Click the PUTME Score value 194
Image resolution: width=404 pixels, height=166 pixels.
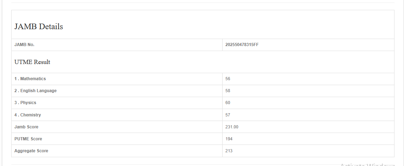[229, 139]
